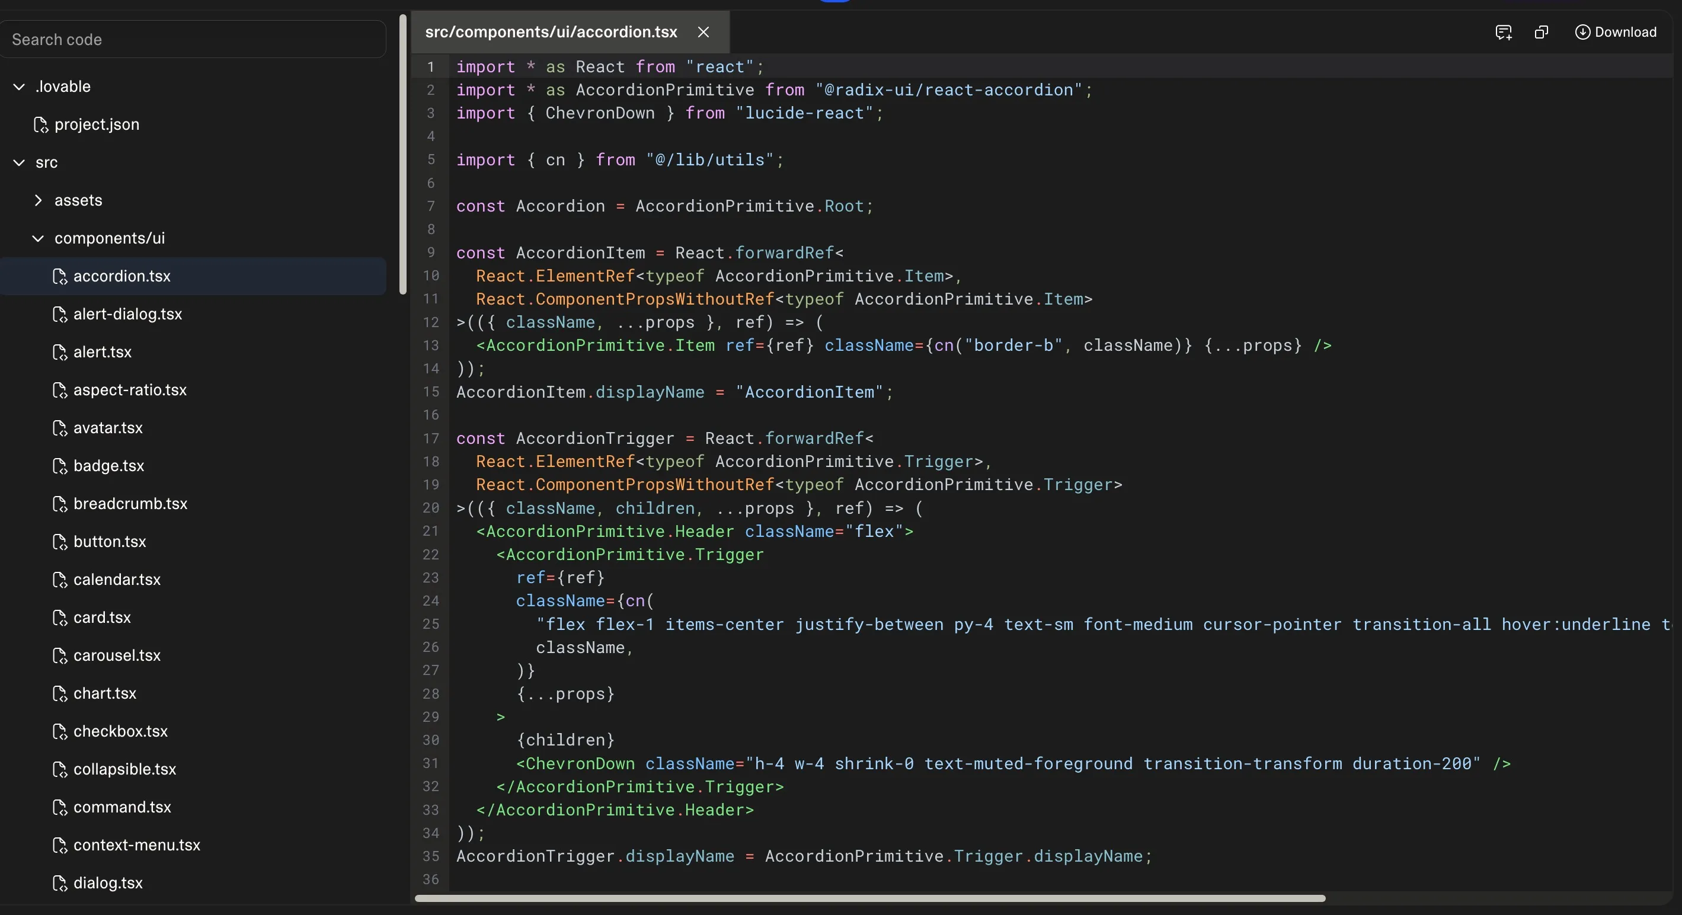Click file icon beside carousel.tsx
Screen dimensions: 1682x915
59,655
